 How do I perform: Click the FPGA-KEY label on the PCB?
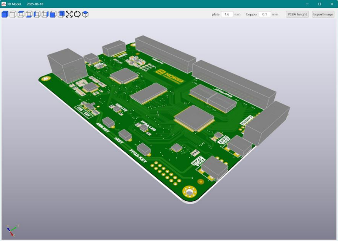pyautogui.click(x=138, y=155)
